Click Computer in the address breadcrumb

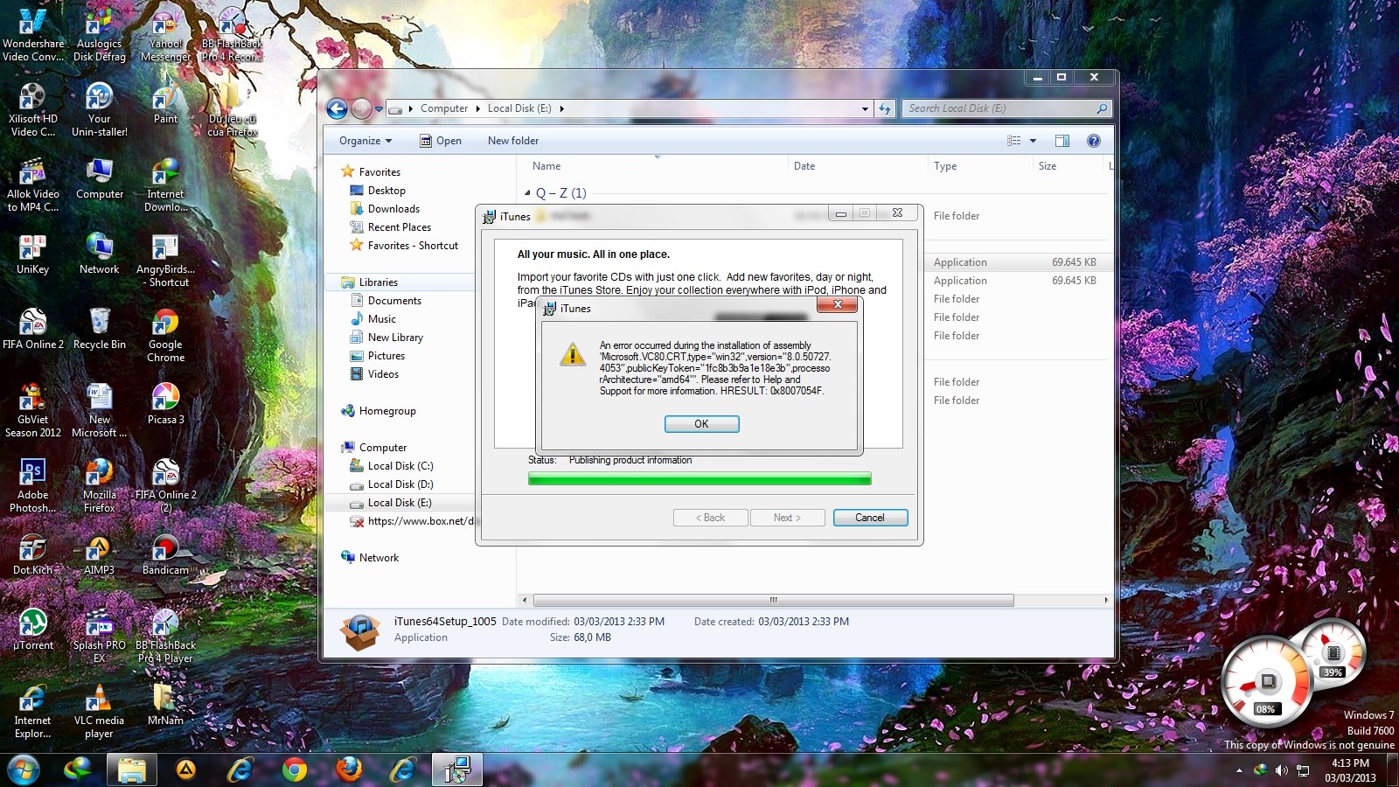tap(444, 108)
